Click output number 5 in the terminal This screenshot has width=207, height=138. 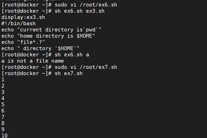(x=3, y=104)
